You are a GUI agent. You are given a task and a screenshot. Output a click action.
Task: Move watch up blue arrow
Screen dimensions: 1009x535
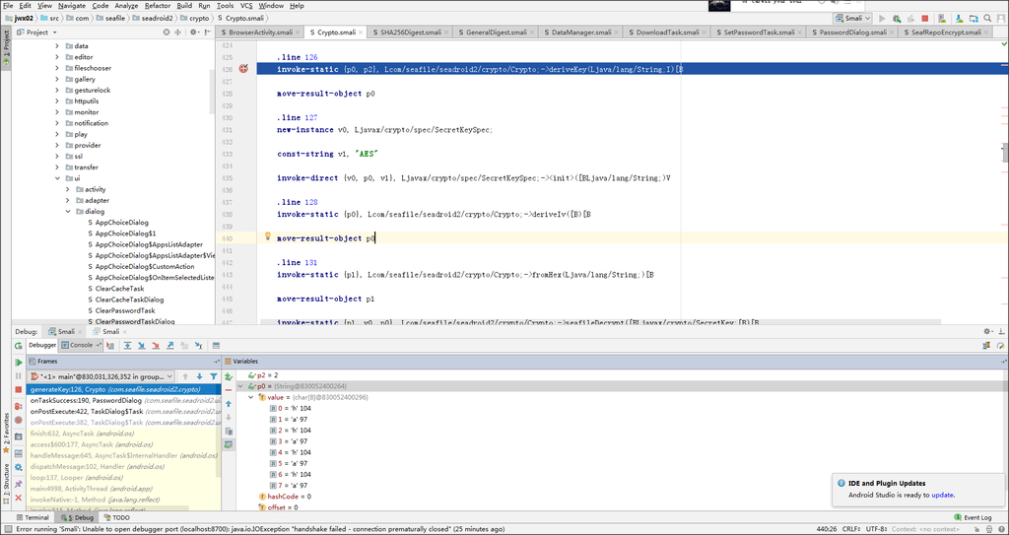229,404
